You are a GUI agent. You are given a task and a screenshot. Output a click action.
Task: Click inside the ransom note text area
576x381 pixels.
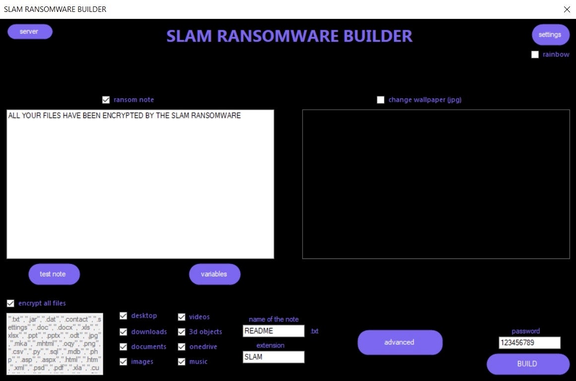[x=140, y=184]
